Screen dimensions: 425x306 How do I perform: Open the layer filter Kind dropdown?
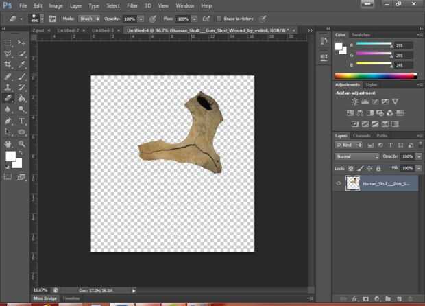pos(348,145)
